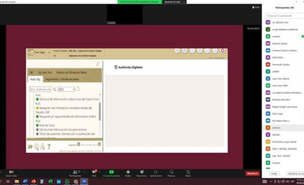Select Acta de inicio tree item
The image size is (304, 185).
[47, 125]
